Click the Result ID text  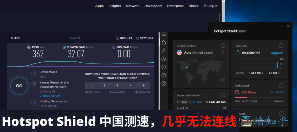click(x=75, y=38)
